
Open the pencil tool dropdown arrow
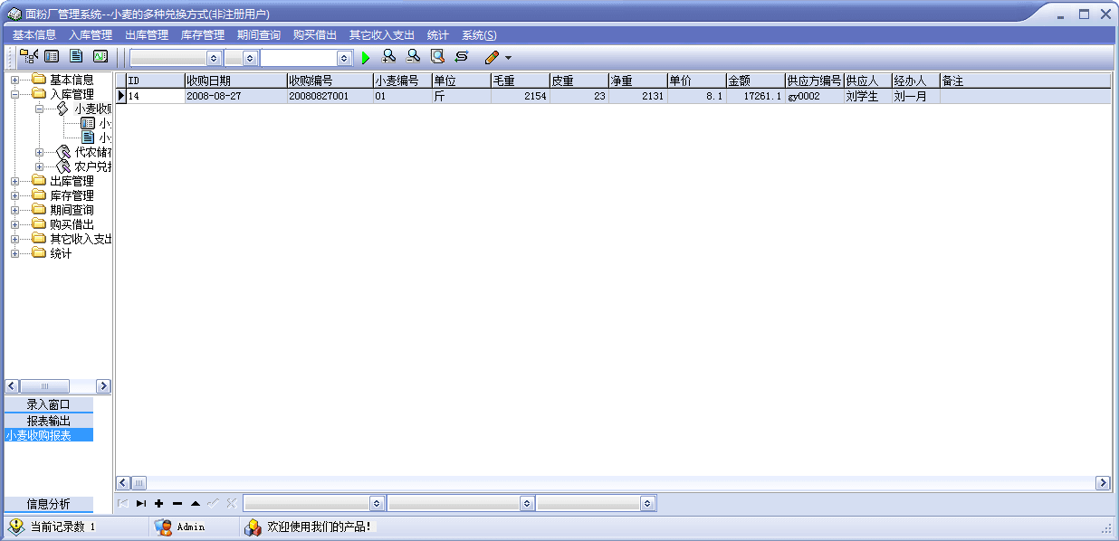point(508,58)
